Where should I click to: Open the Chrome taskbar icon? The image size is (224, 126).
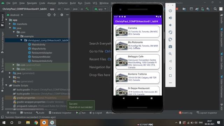tap(36, 122)
